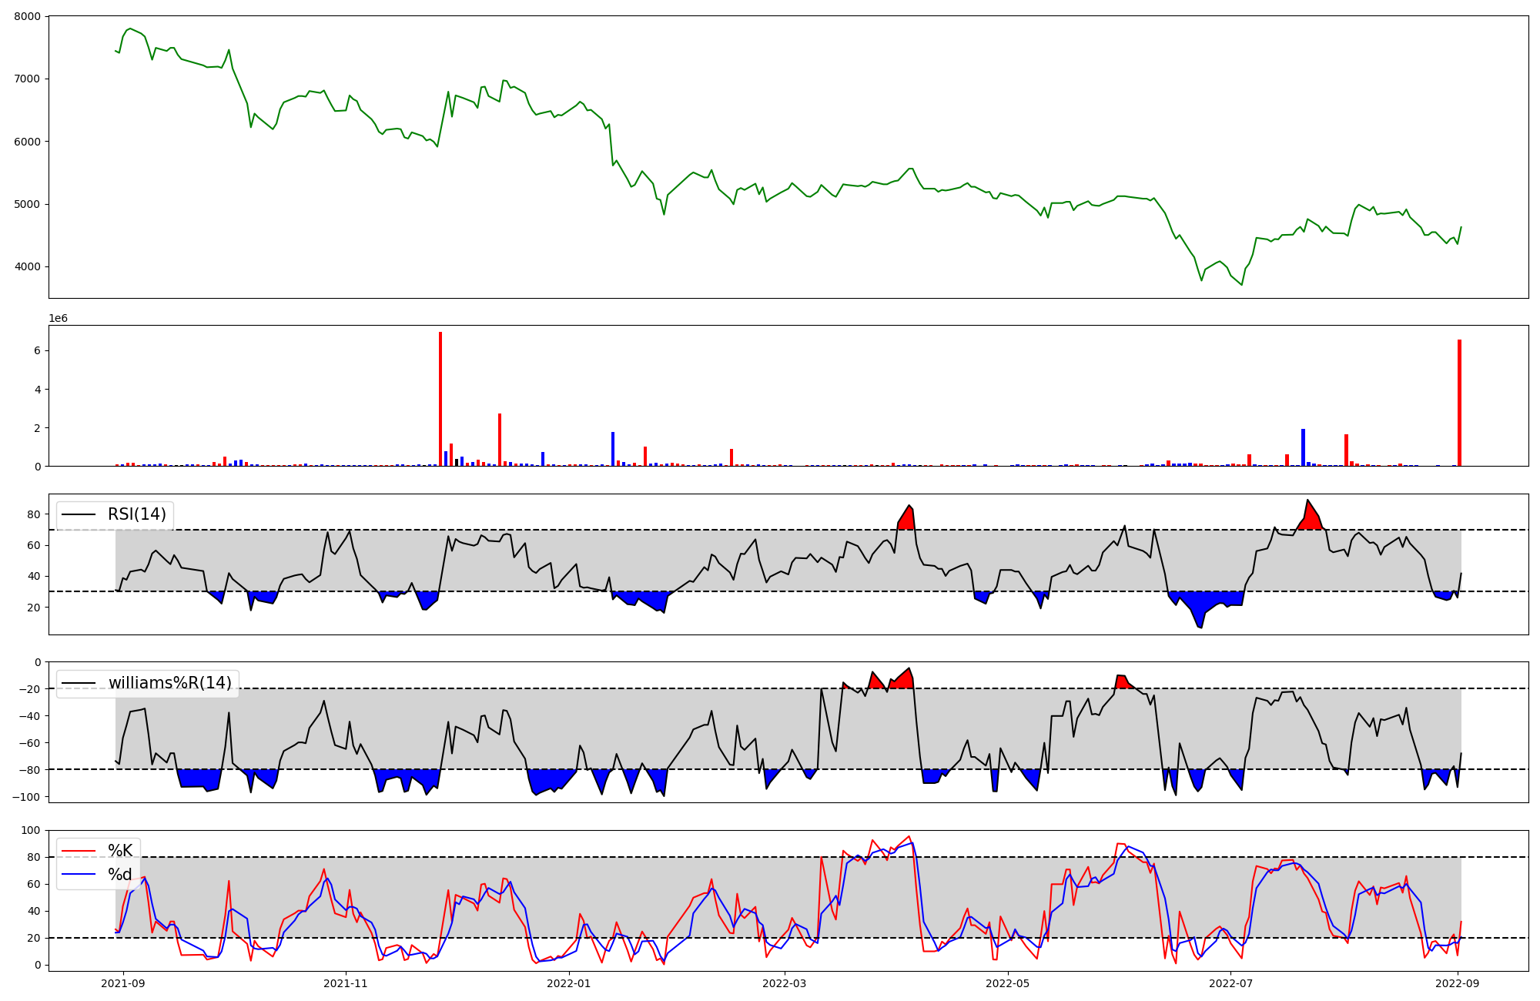Click the 8000 tick label on price chart
The width and height of the screenshot is (1540, 1001).
[x=27, y=16]
